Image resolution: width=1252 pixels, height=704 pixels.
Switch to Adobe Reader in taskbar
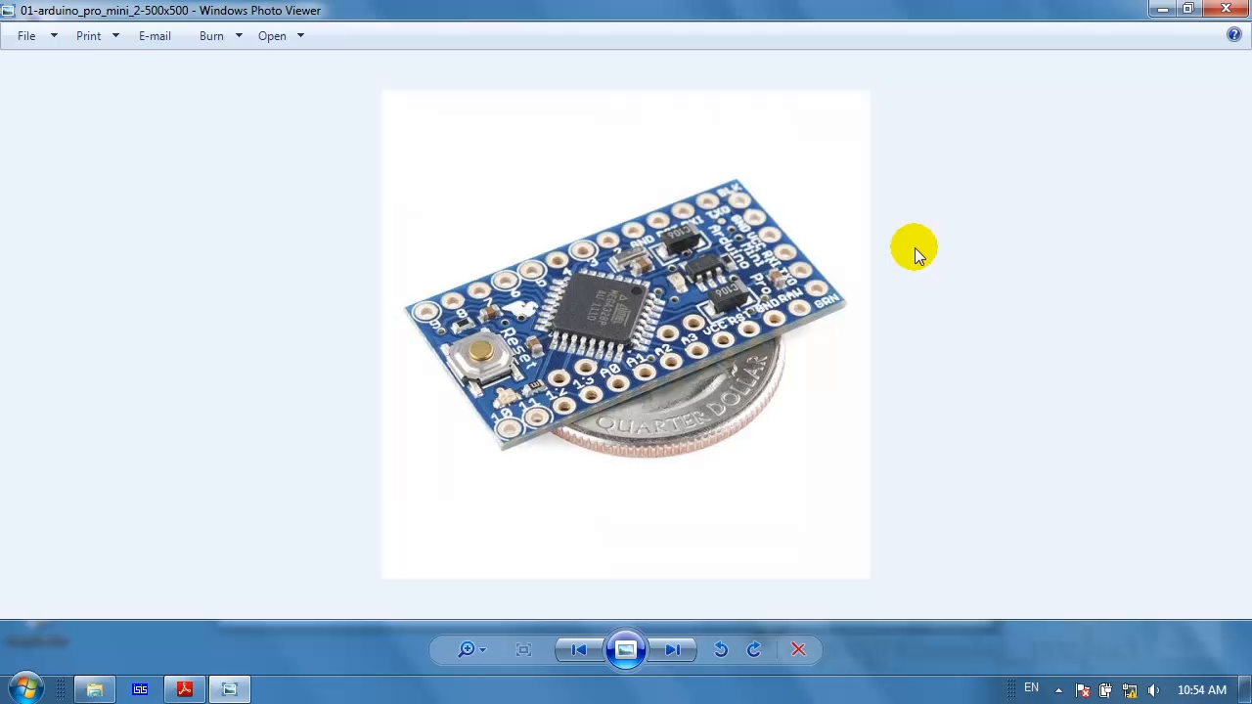184,690
